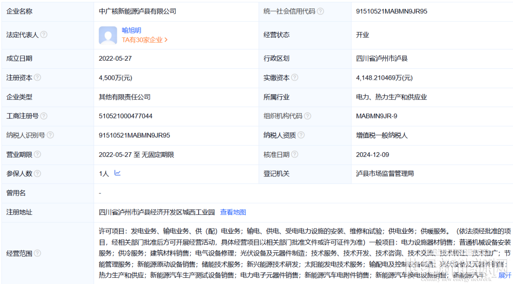This screenshot has height=284, width=513.
Task: Click 查看地图 link for registered address
Action: coord(233,212)
